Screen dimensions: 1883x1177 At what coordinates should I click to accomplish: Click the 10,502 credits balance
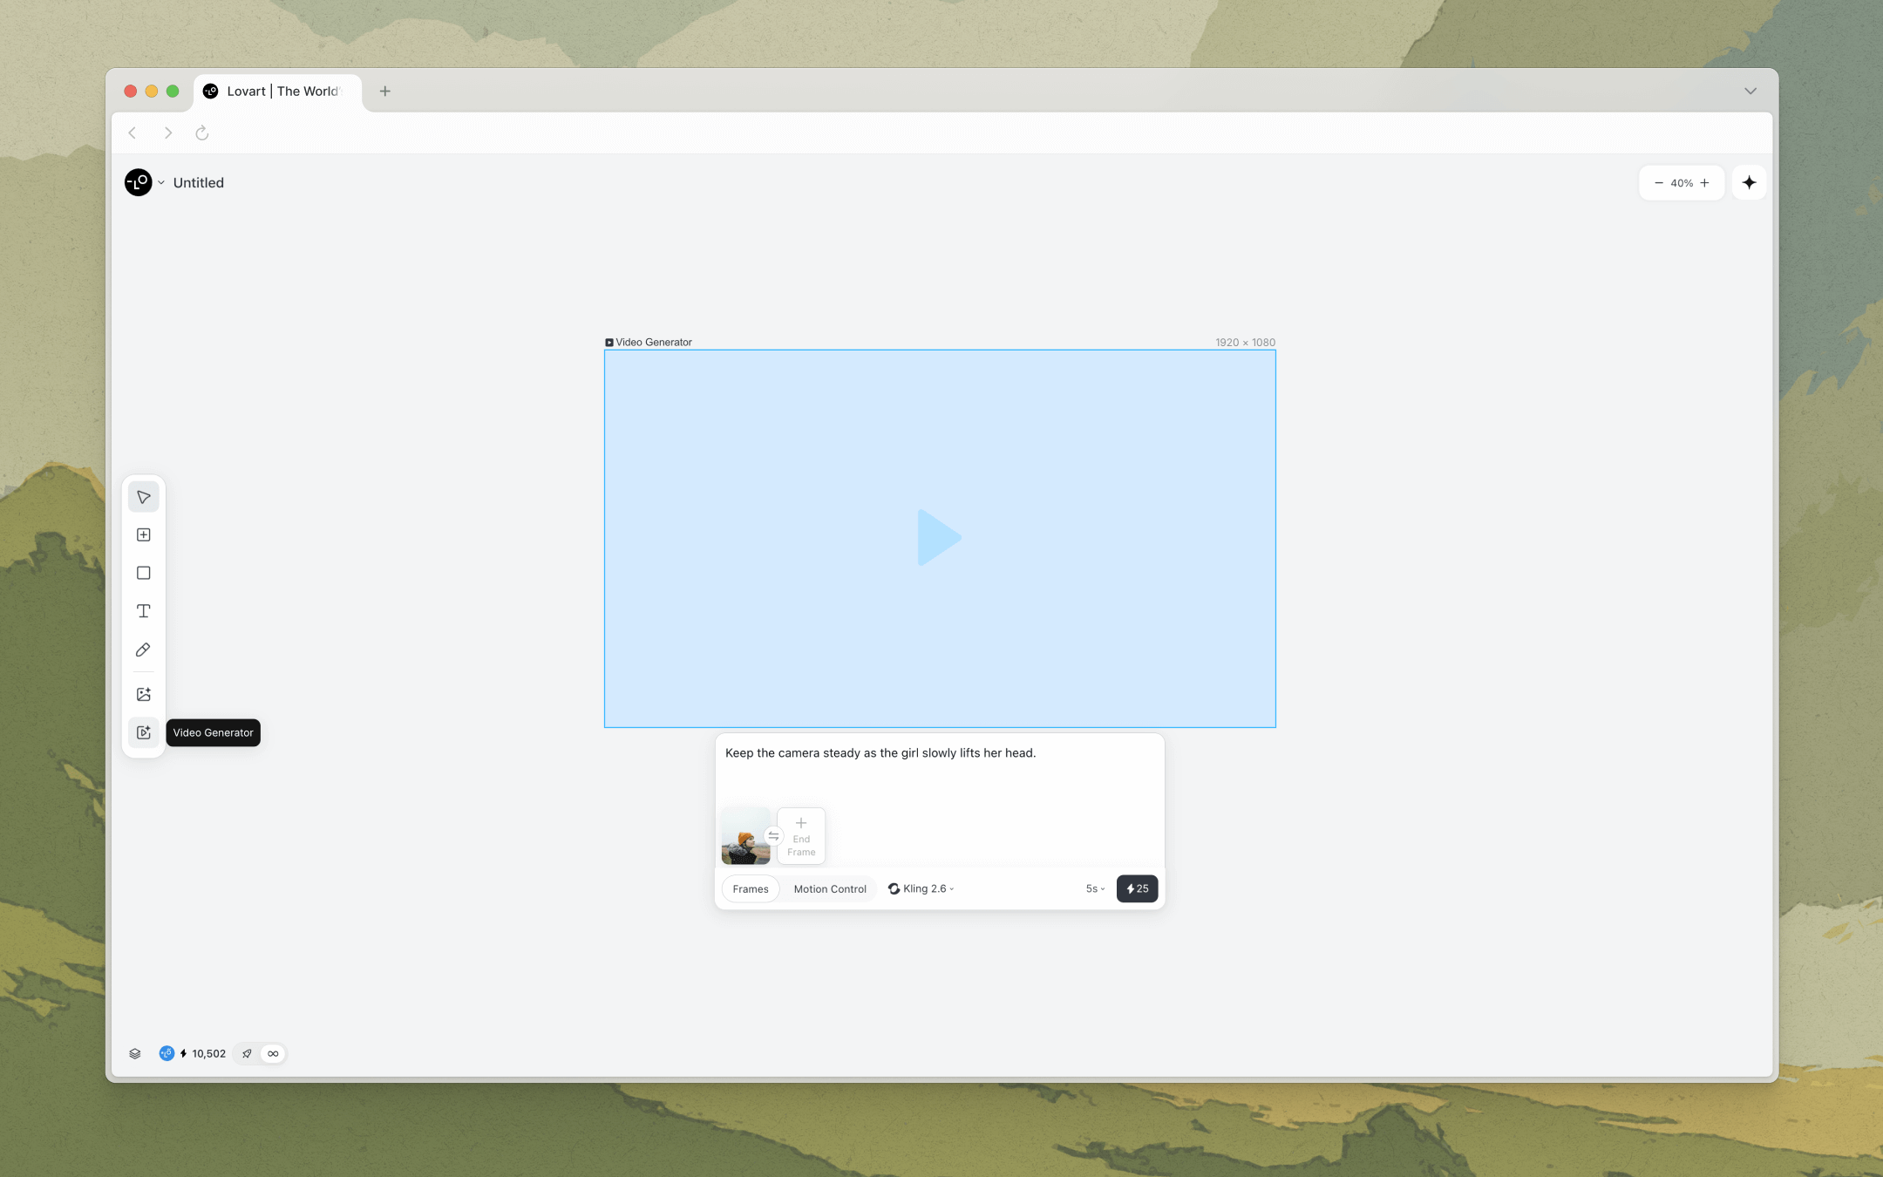pyautogui.click(x=209, y=1053)
